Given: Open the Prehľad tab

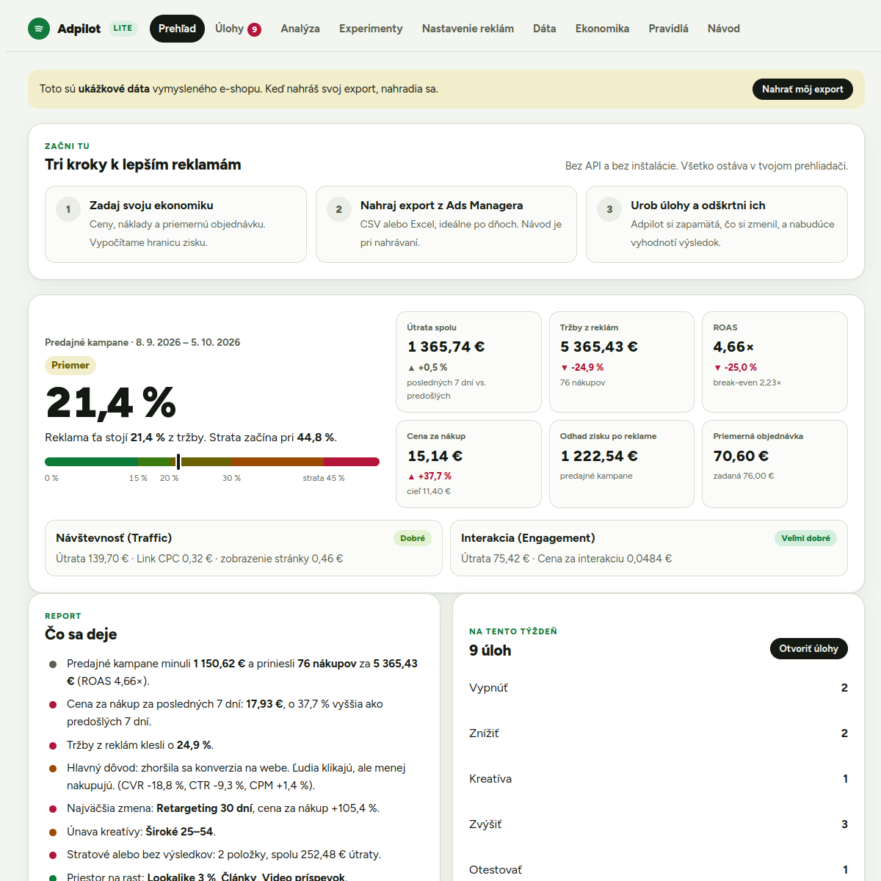Looking at the screenshot, I should [x=177, y=29].
